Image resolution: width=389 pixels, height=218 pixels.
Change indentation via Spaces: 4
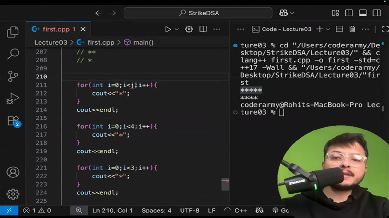(x=156, y=210)
